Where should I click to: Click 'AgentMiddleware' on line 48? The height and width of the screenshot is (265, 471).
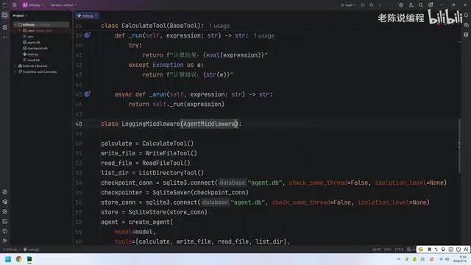pyautogui.click(x=209, y=124)
